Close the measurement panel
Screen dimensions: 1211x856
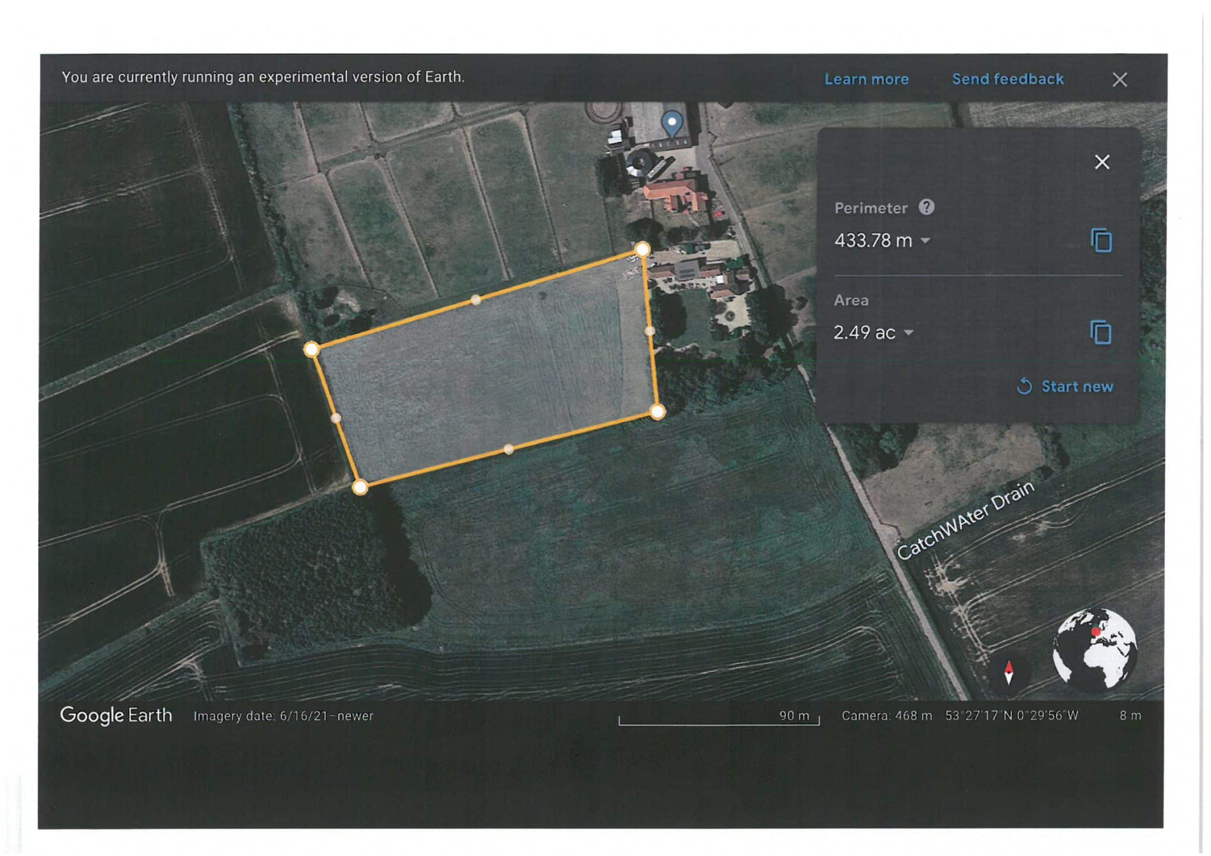pos(1102,162)
